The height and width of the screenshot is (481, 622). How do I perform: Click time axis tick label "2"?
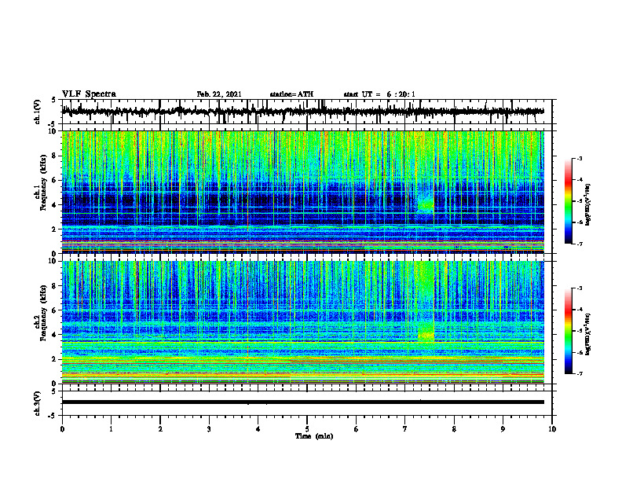[x=160, y=429]
